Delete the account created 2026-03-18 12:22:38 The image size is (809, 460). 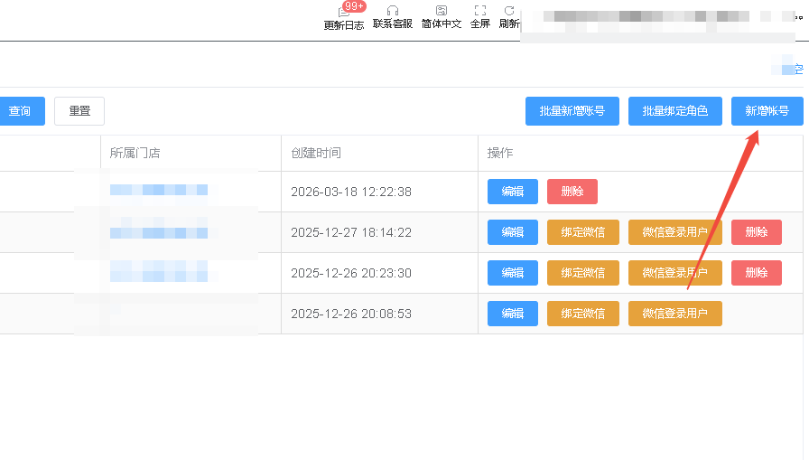click(572, 192)
